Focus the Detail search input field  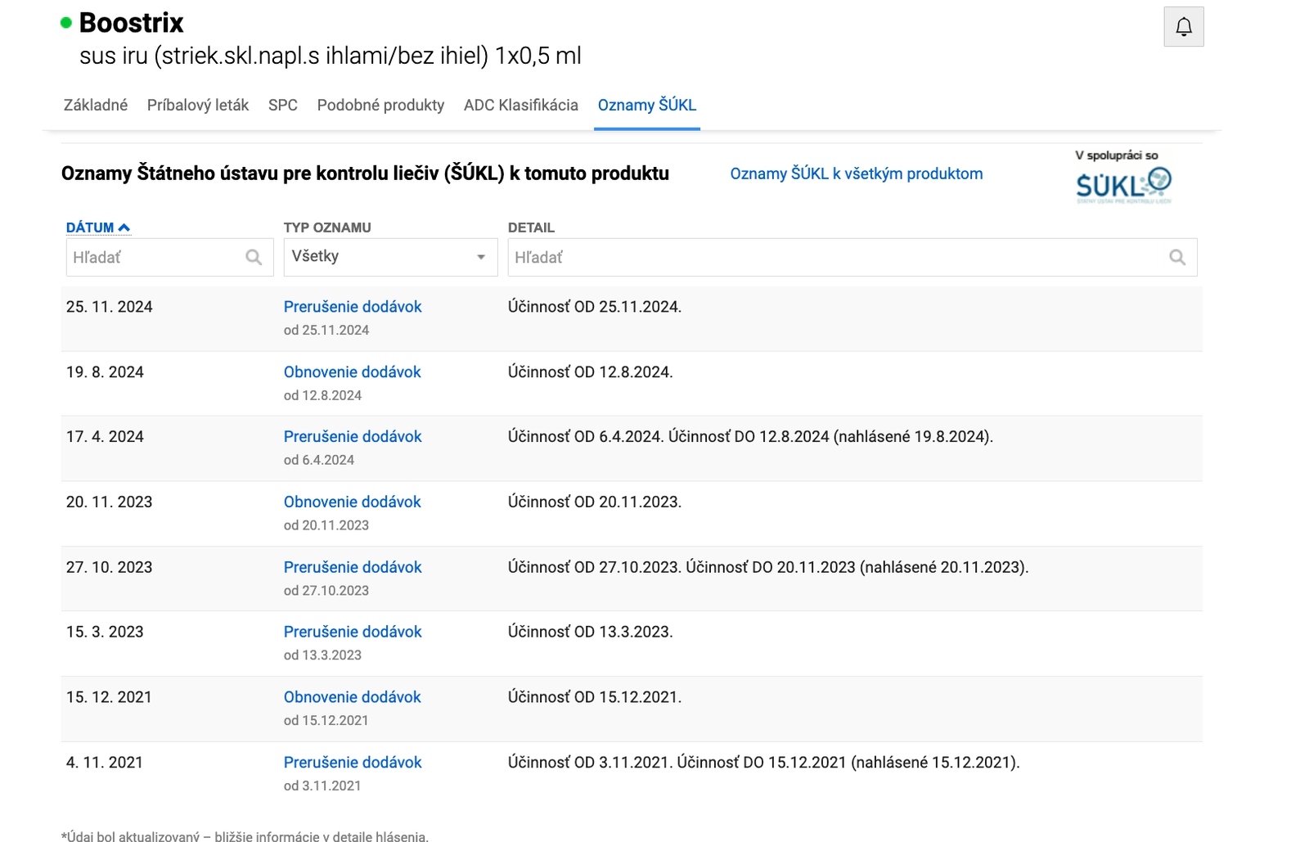click(x=834, y=258)
